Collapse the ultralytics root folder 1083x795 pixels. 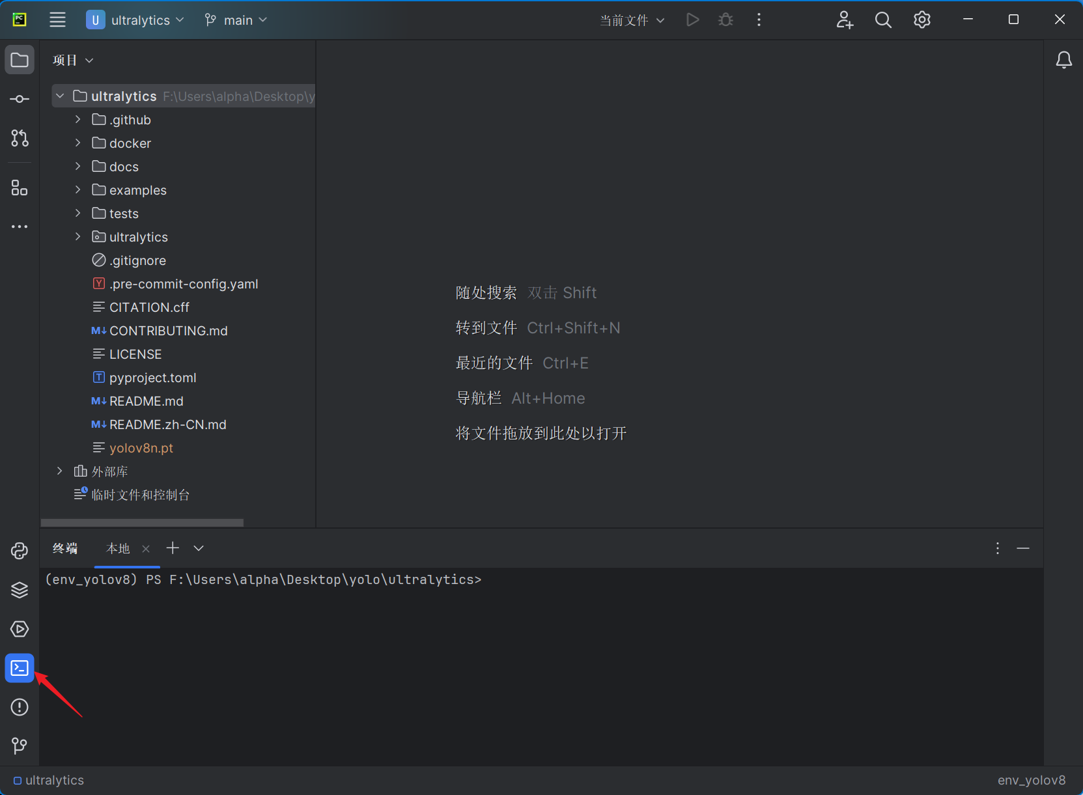click(60, 96)
